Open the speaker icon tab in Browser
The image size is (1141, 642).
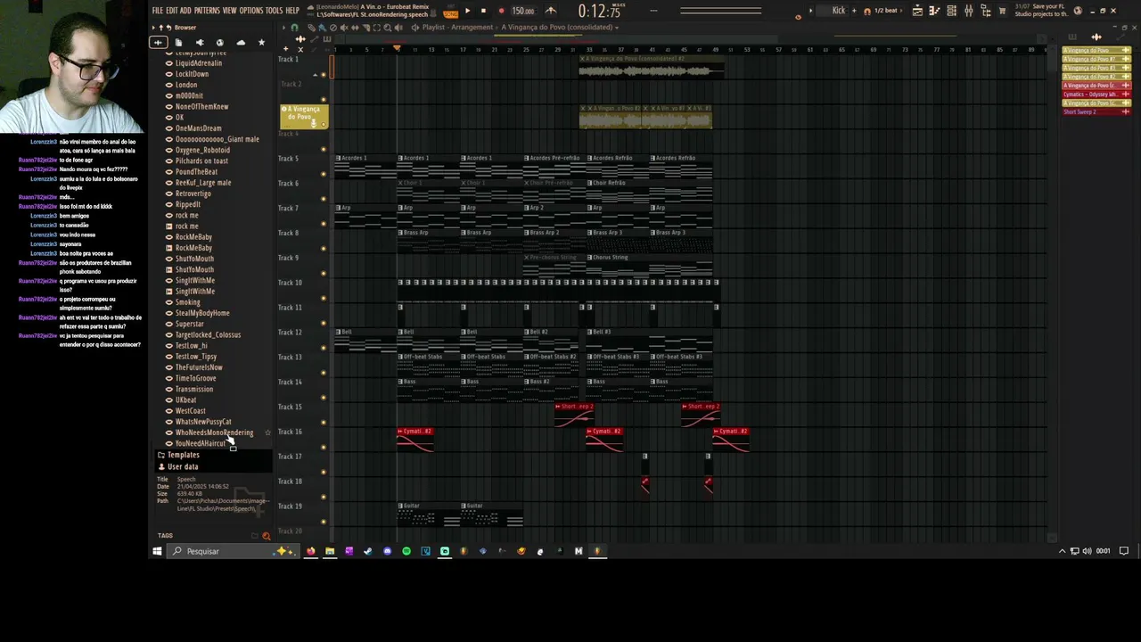[199, 43]
